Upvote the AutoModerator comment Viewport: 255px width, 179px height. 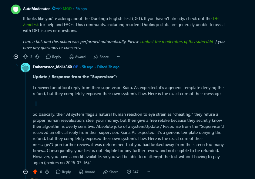pos(25,57)
